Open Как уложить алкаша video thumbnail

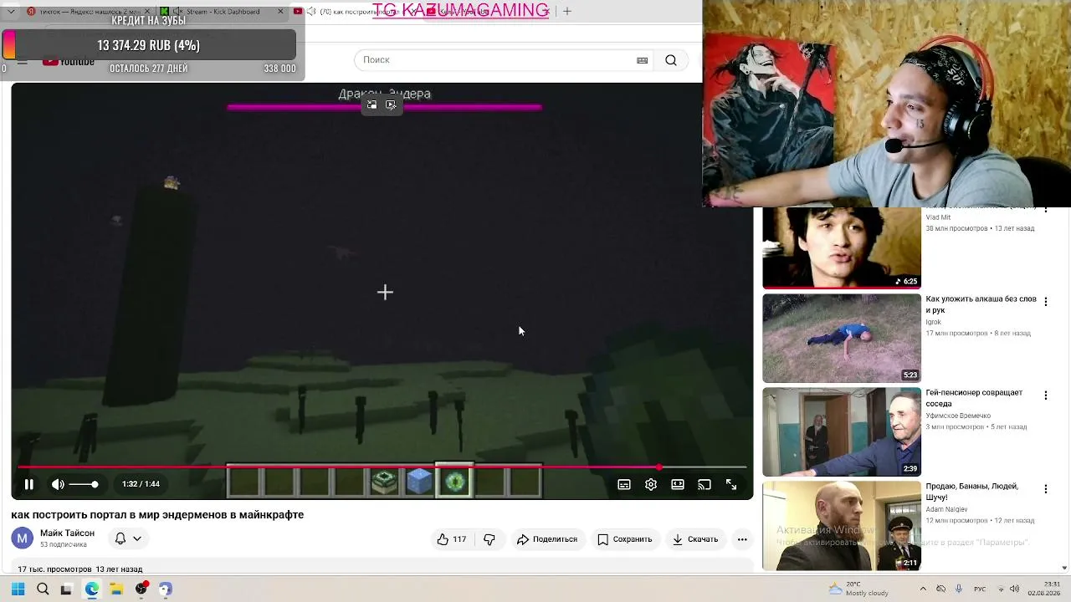point(842,338)
